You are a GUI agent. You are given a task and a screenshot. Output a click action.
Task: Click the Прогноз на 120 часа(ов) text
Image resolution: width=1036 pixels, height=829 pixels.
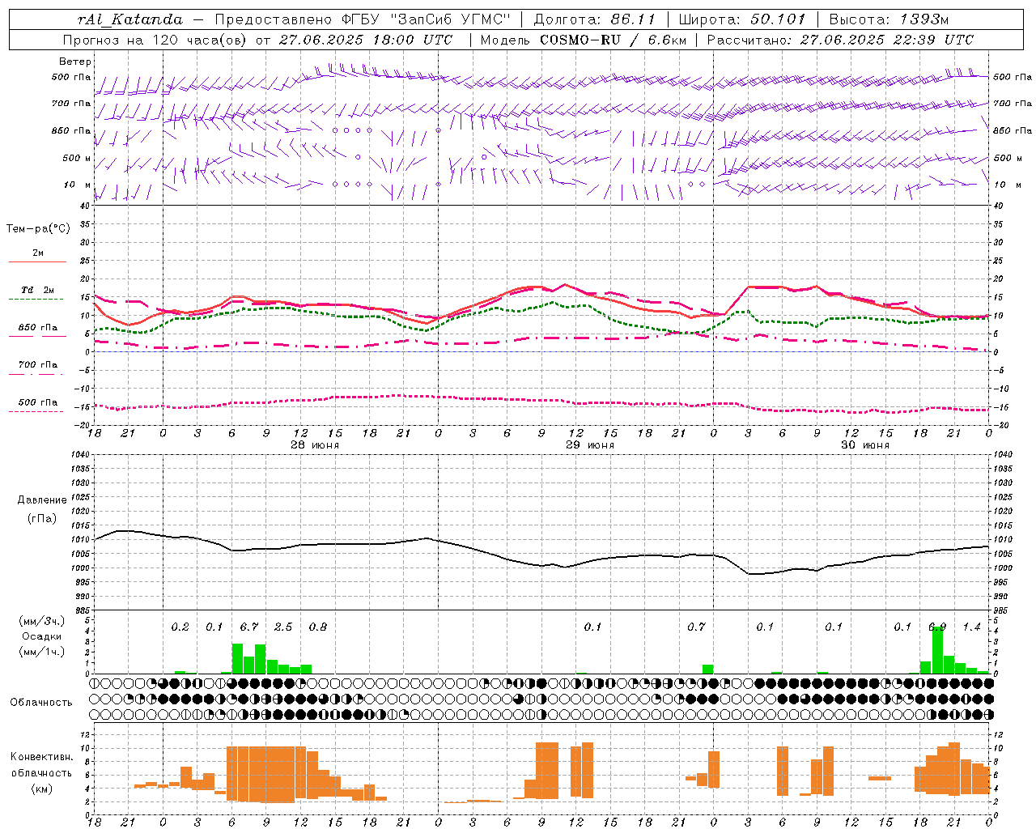click(x=155, y=40)
